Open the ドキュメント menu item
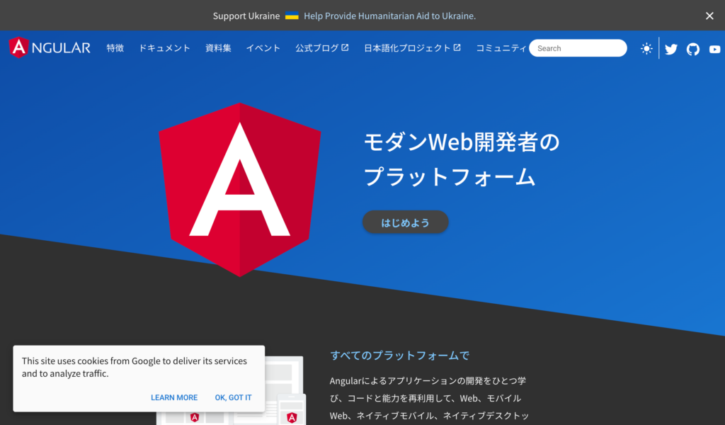The width and height of the screenshot is (725, 425). (164, 48)
